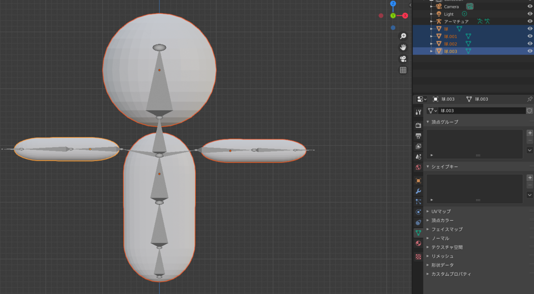Open vertex group specials dropdown arrow

tap(530, 150)
